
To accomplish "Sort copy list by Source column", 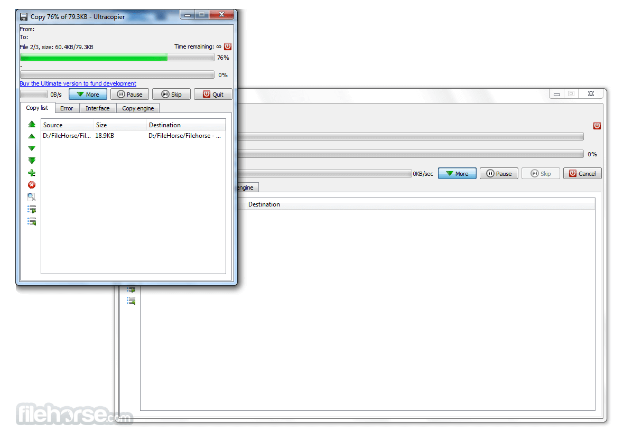I will coord(68,125).
